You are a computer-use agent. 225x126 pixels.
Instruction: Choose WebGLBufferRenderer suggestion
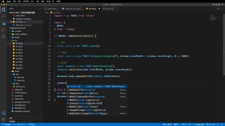tap(97, 90)
